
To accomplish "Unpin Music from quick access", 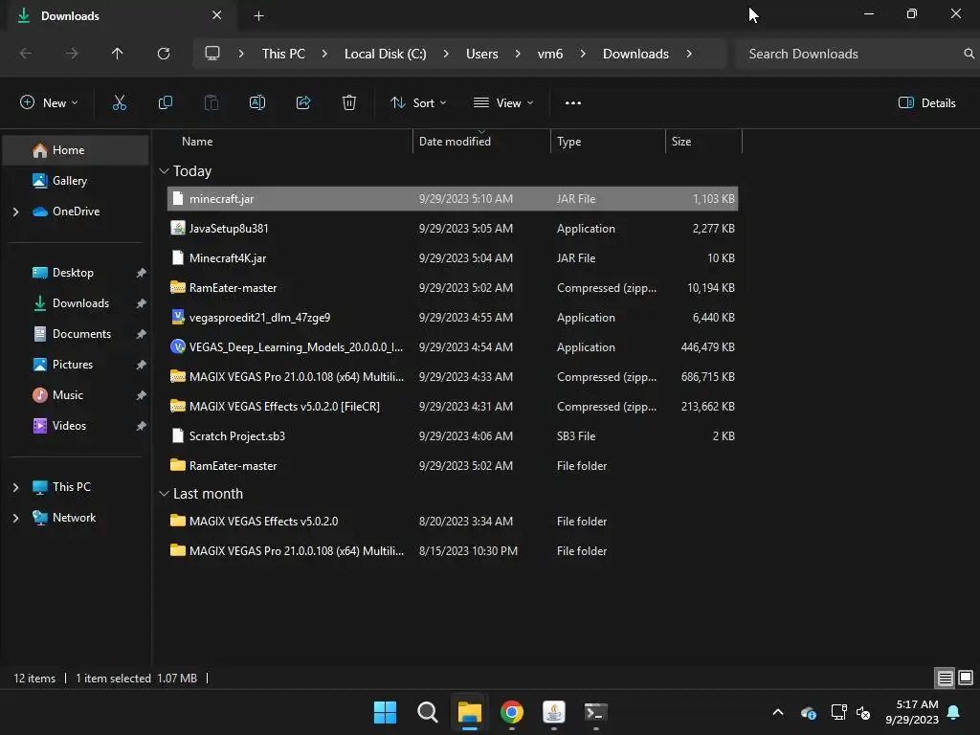I will [x=142, y=395].
